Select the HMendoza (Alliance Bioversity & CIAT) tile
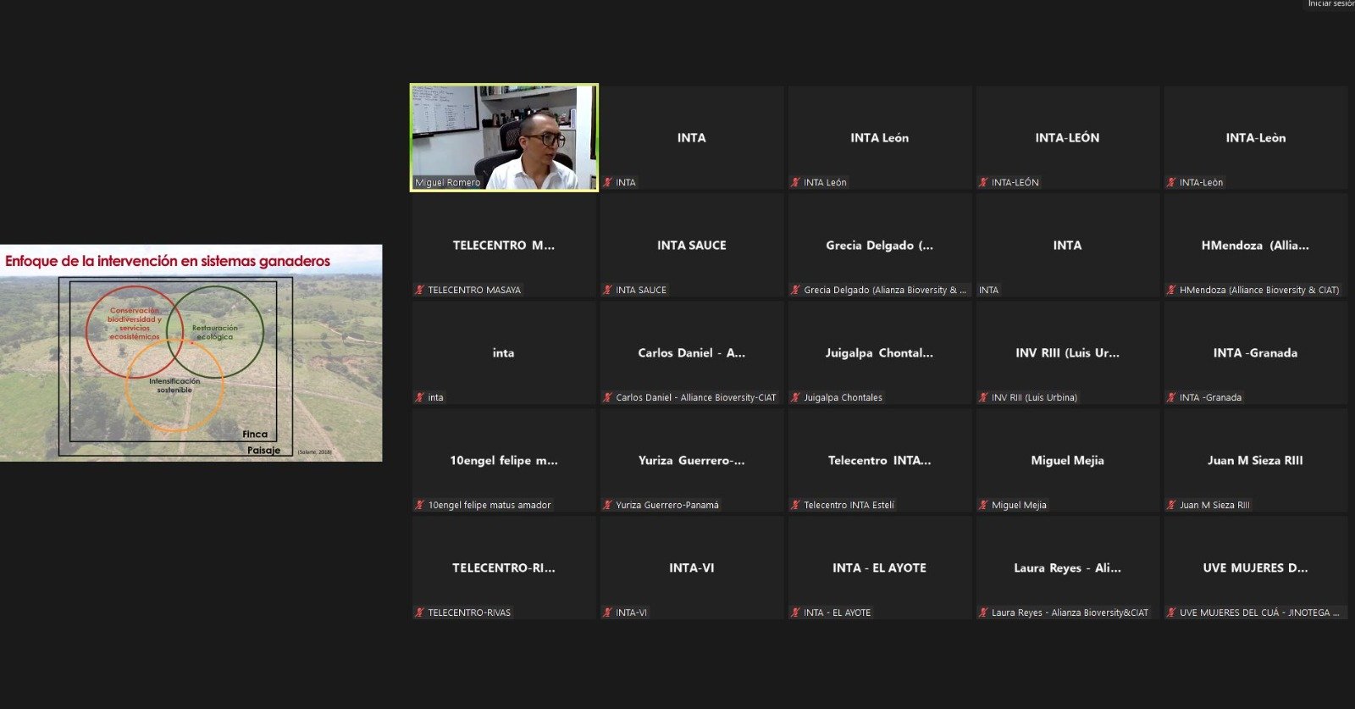The image size is (1355, 709). [1255, 246]
